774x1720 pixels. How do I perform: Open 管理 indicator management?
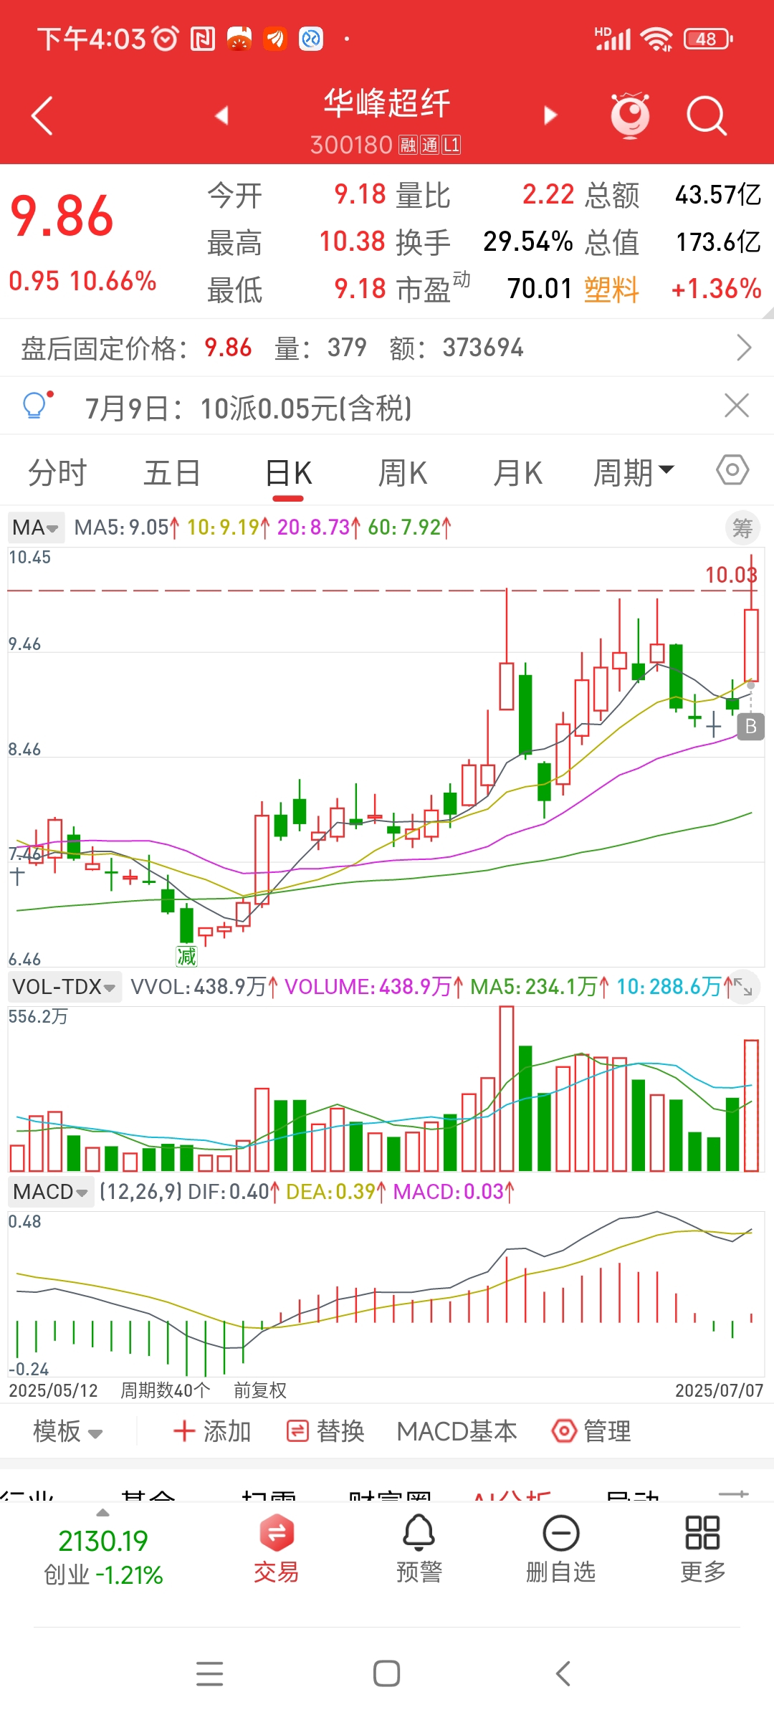click(x=591, y=1431)
